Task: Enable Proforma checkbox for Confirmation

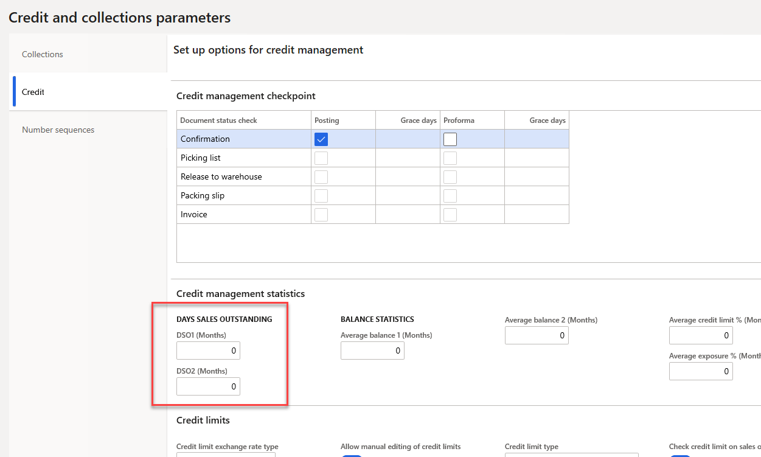Action: (450, 139)
